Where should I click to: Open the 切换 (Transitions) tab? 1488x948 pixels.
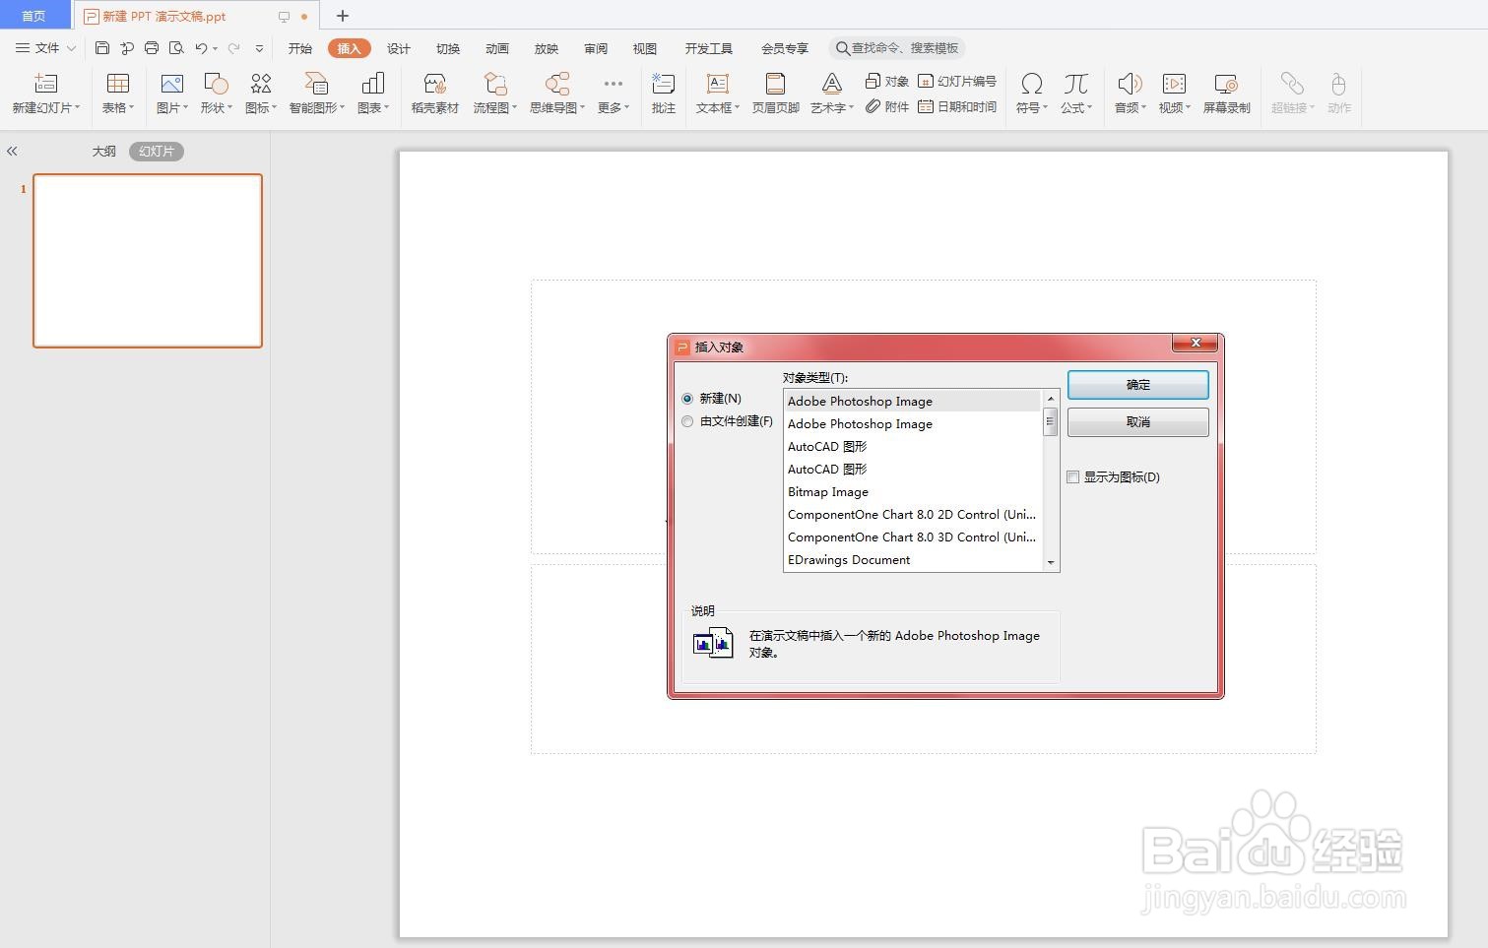click(448, 48)
